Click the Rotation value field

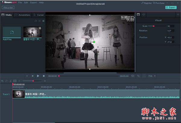[x=171, y=31]
